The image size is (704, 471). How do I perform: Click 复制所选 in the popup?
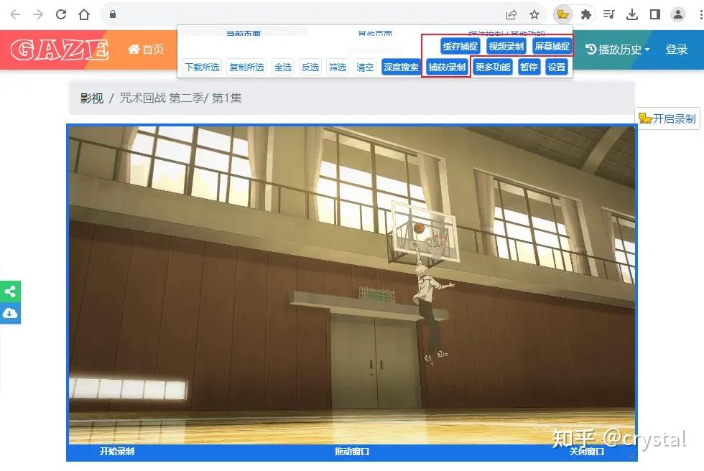[246, 67]
